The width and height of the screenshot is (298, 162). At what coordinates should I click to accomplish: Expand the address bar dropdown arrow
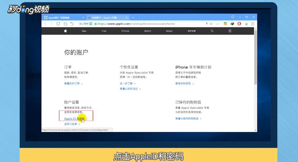tap(217, 24)
